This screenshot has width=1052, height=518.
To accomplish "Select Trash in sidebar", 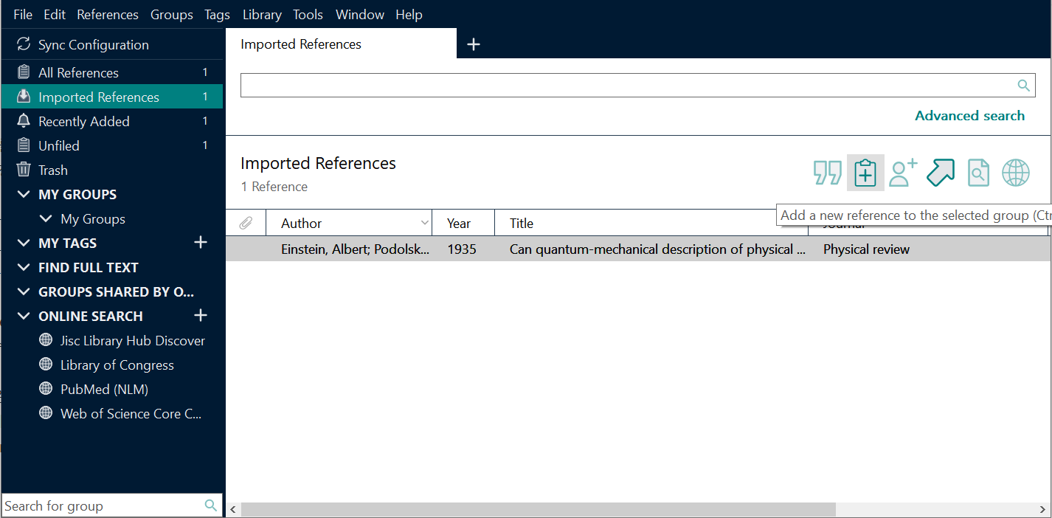I will [x=112, y=170].
